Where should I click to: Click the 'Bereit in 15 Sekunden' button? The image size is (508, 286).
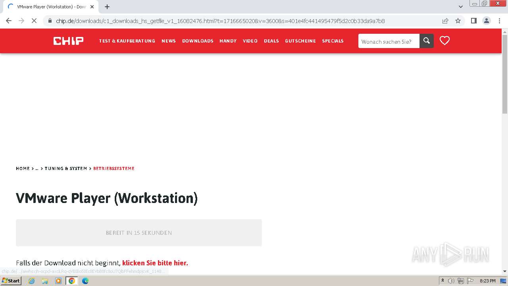(x=139, y=233)
